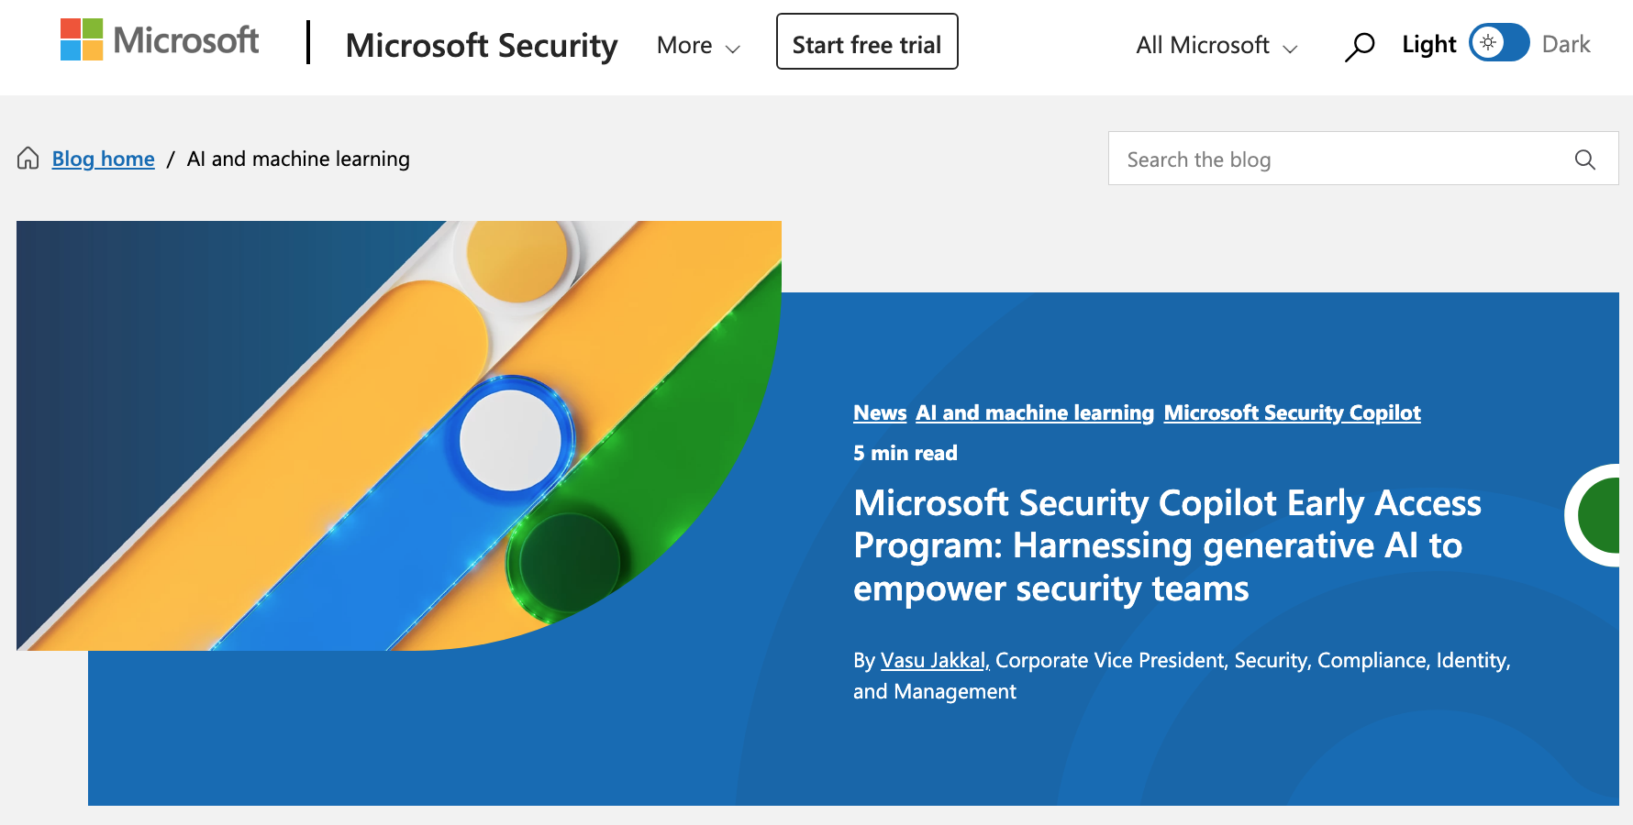
Task: Click the Microsoft Security wordmark
Action: tap(481, 45)
